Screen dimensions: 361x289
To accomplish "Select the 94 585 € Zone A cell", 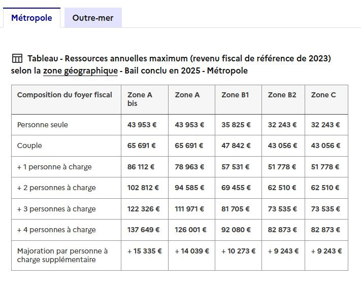I will [x=190, y=188].
